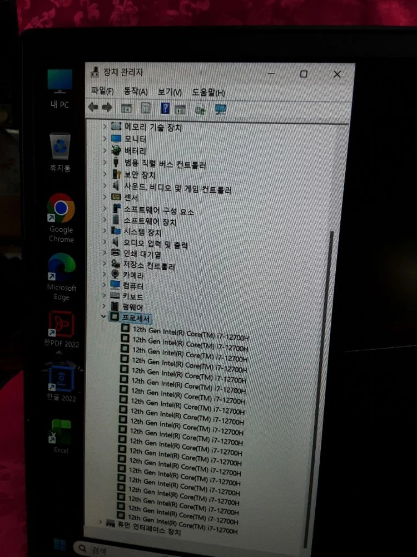Click the Windows Start button on taskbar
417x557 pixels.
click(x=59, y=545)
